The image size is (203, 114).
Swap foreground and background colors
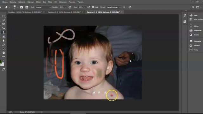pyautogui.click(x=3, y=60)
